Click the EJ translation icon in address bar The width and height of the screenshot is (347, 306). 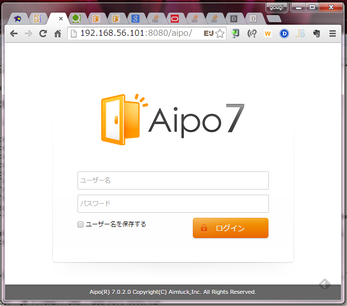pyautogui.click(x=209, y=33)
